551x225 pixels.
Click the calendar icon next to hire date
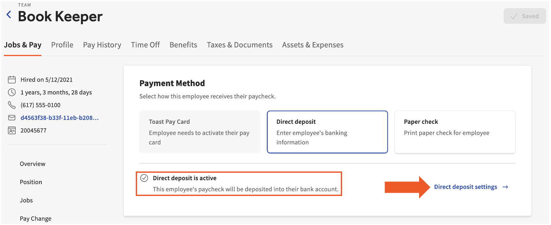12,79
